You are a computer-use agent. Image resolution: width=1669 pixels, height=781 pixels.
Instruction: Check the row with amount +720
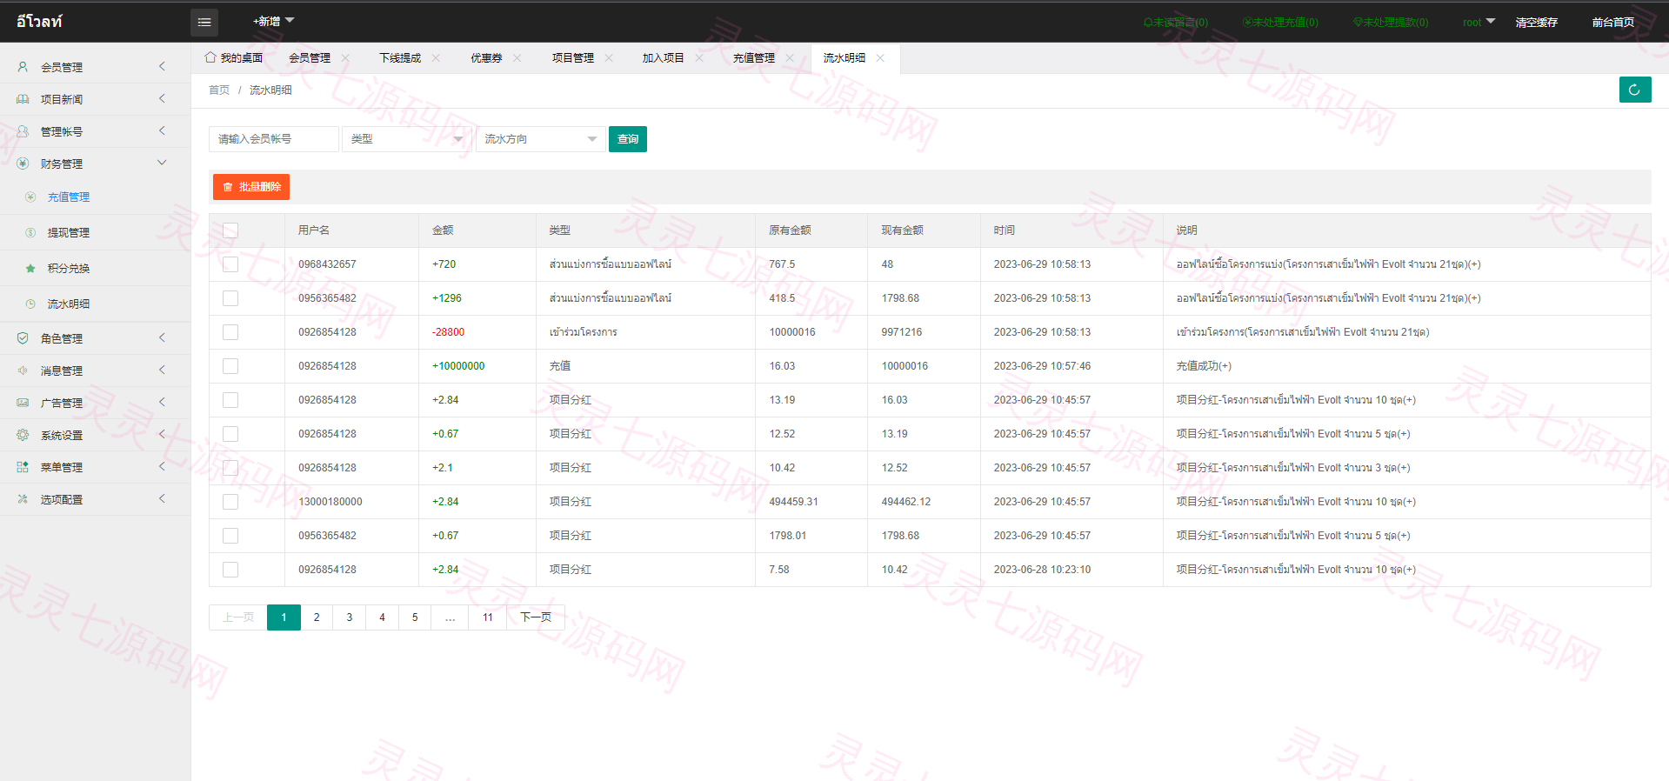(x=230, y=264)
